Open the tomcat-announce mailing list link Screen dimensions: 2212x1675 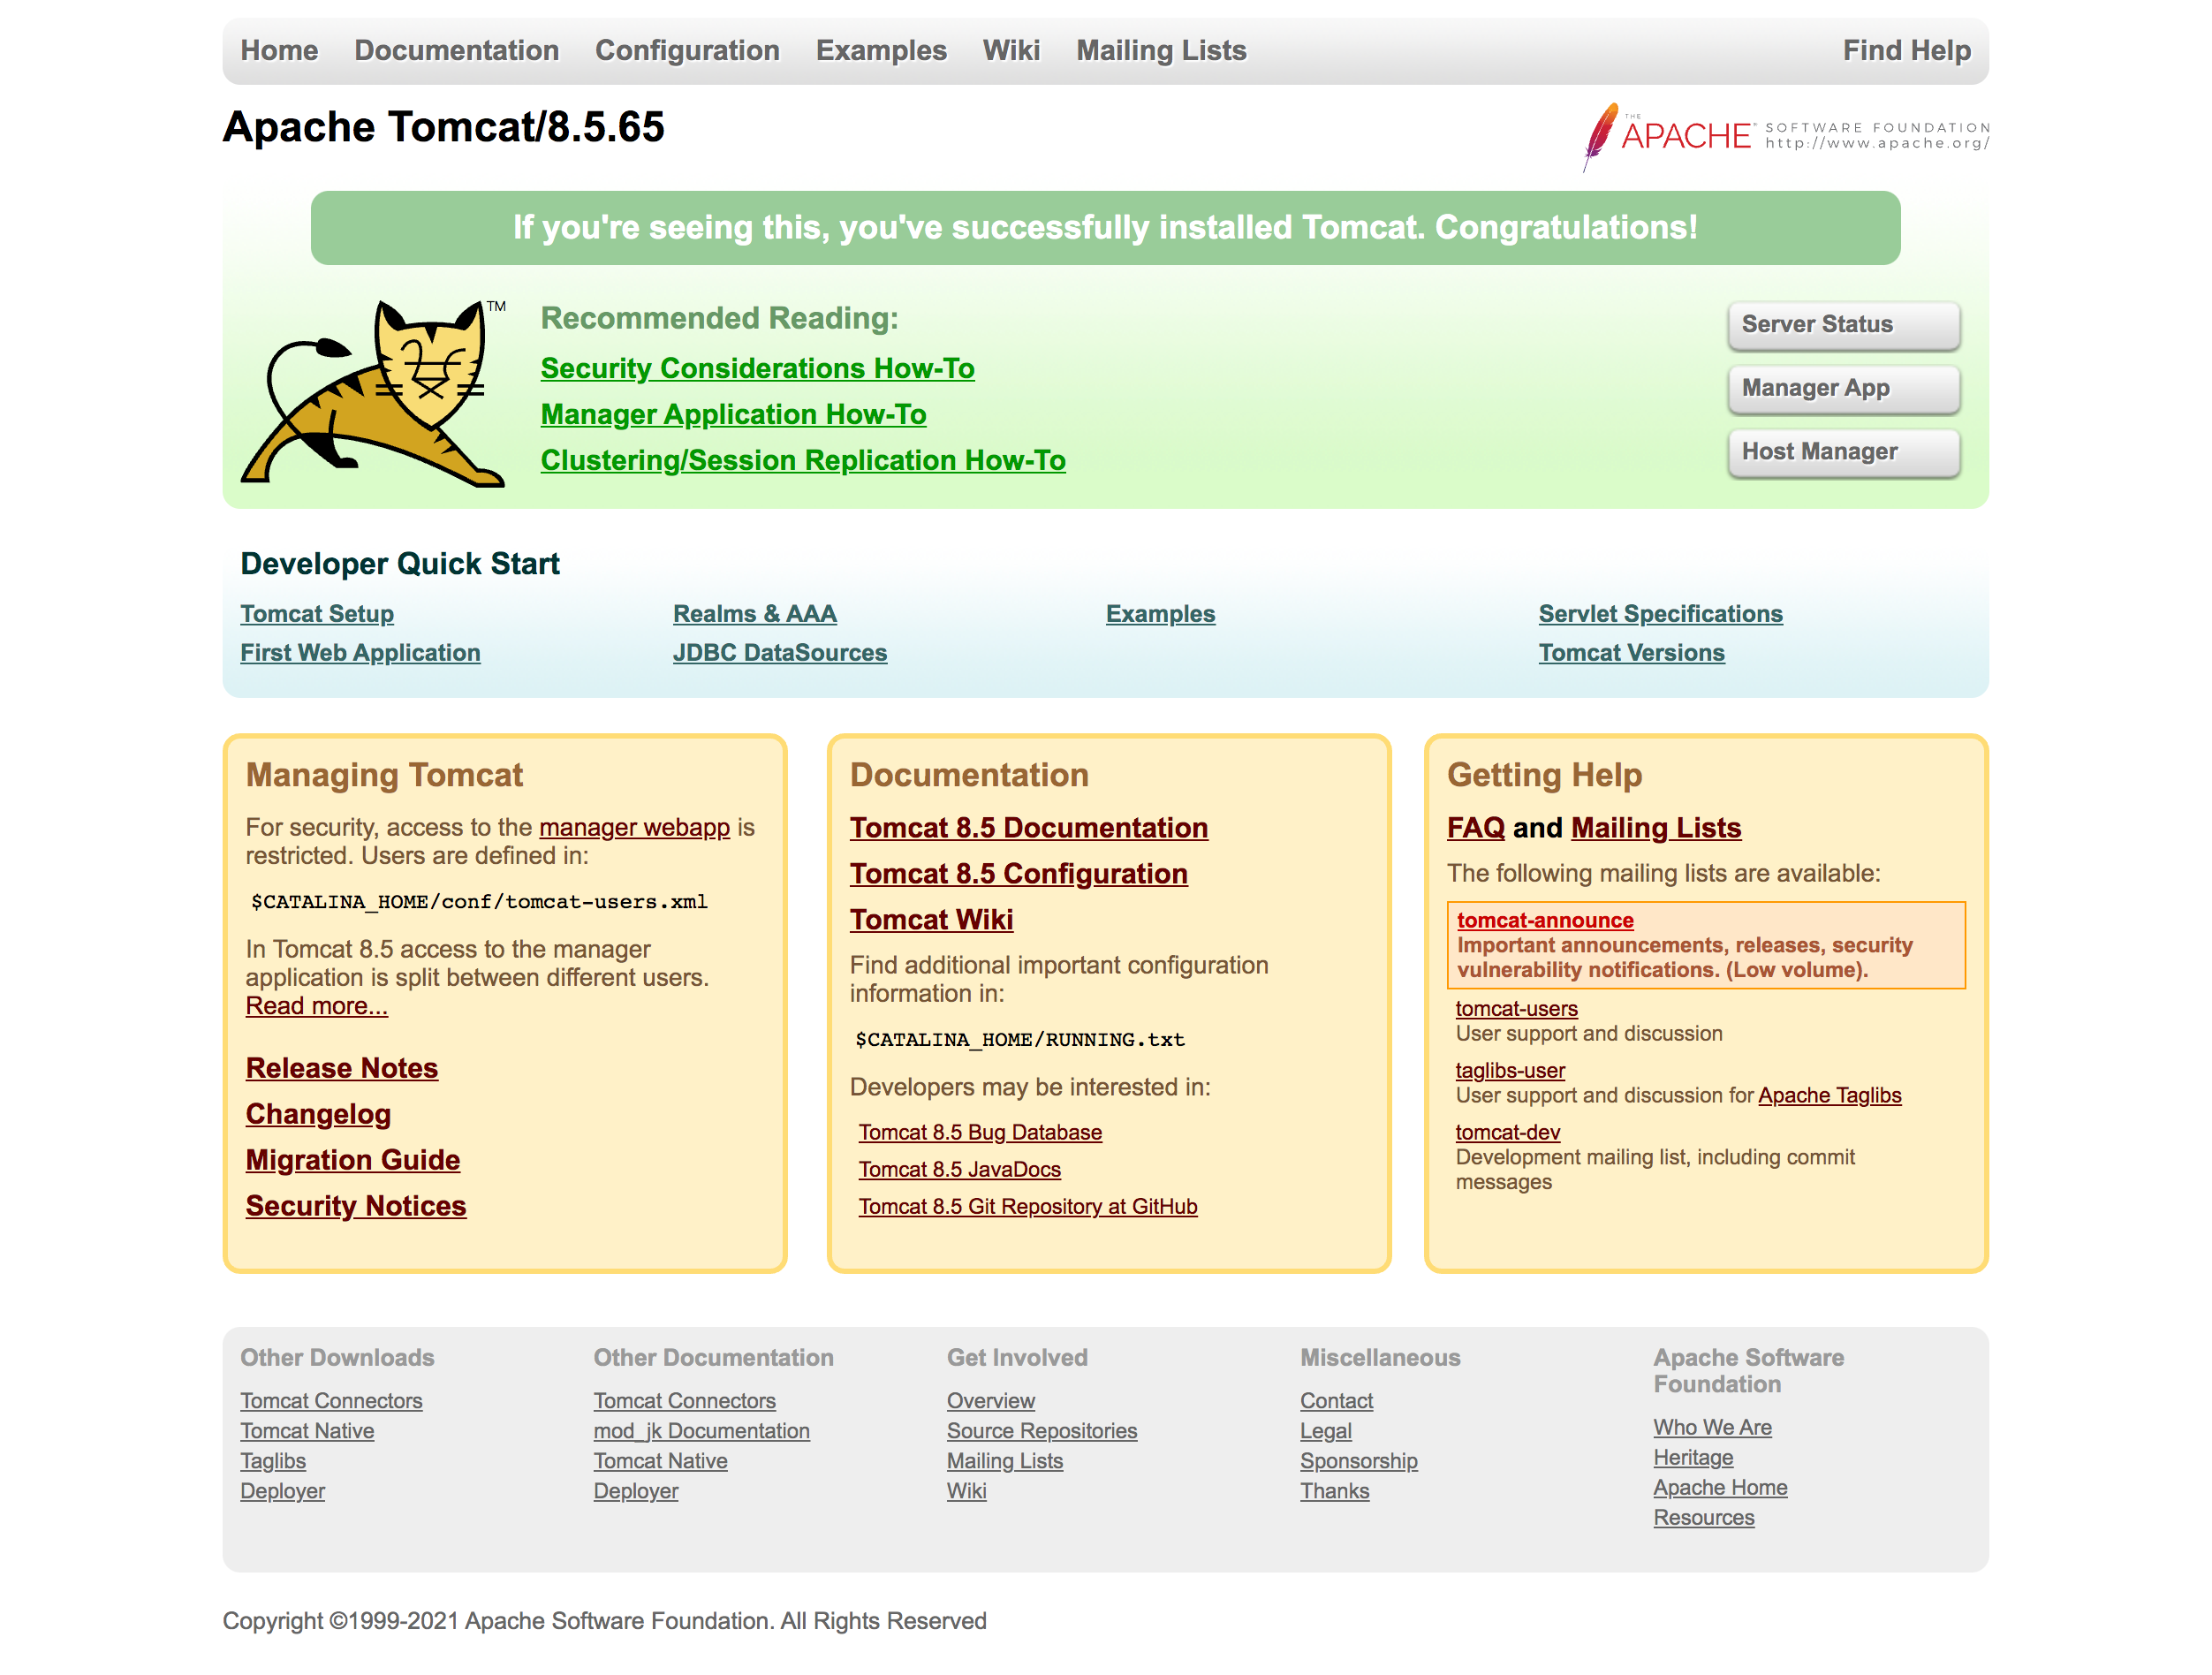coord(1545,920)
